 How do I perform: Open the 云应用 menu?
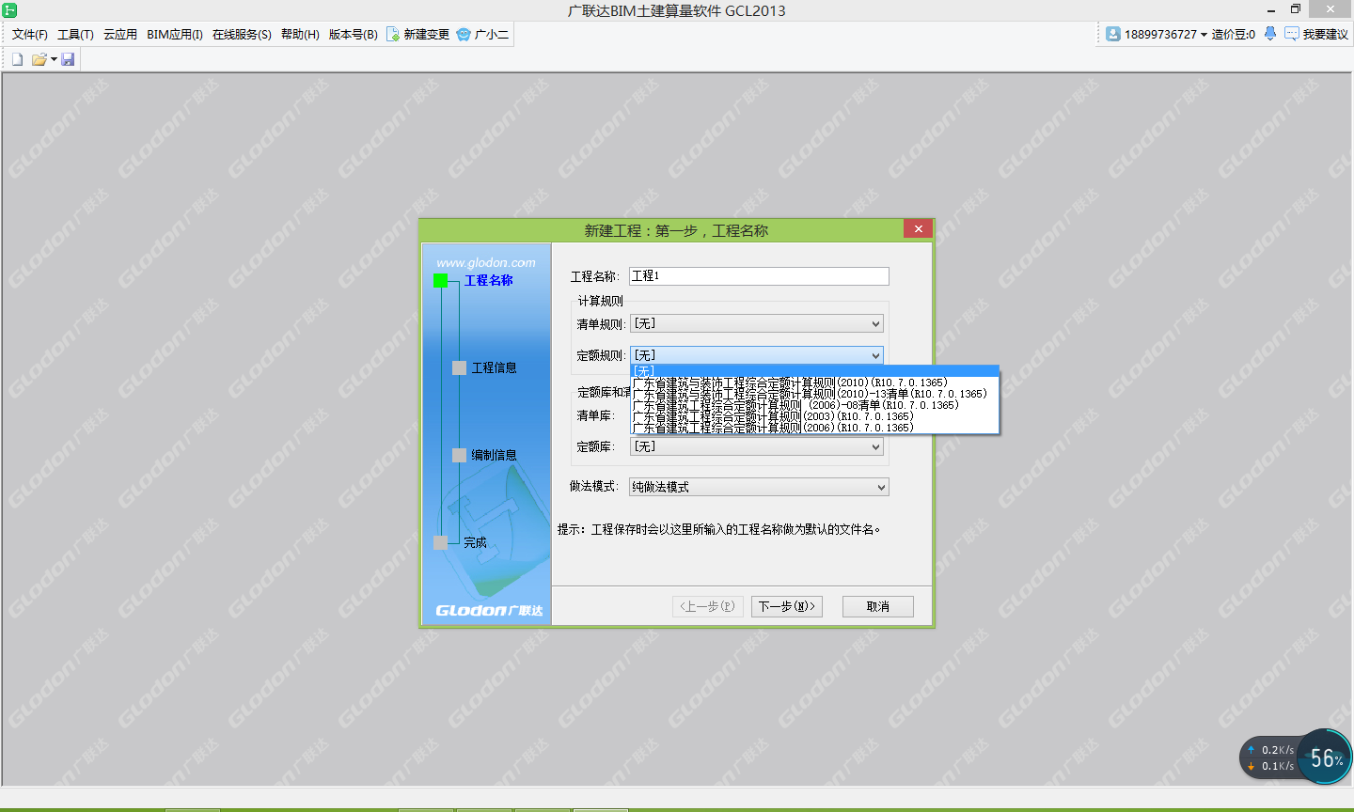click(120, 34)
